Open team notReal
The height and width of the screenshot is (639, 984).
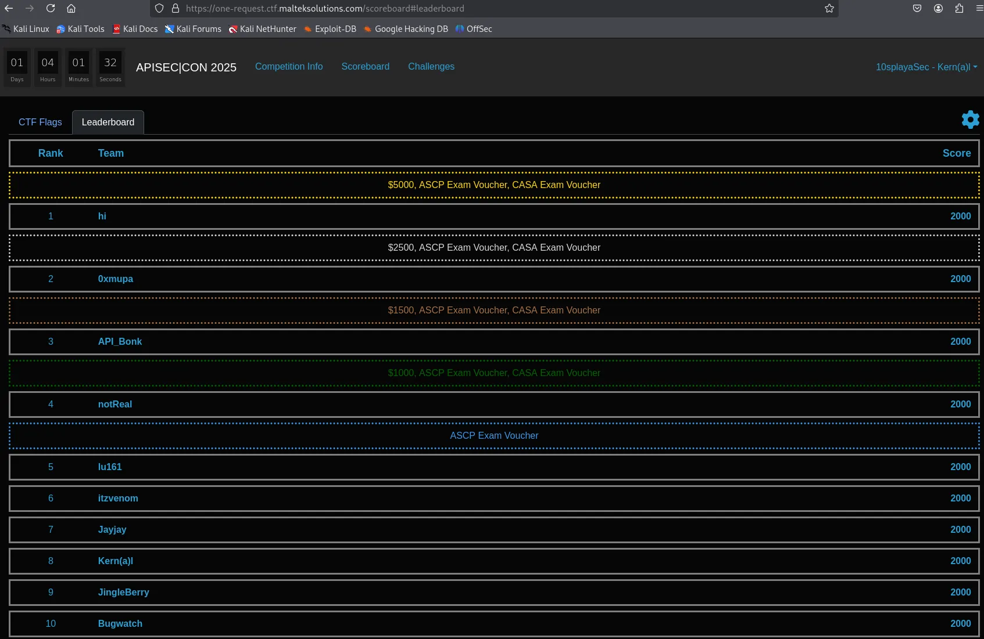tap(115, 405)
